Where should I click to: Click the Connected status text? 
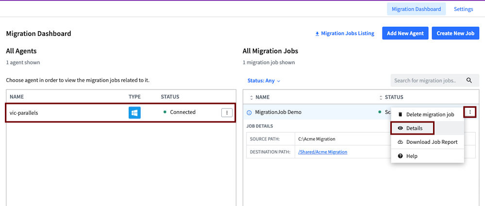tap(183, 112)
